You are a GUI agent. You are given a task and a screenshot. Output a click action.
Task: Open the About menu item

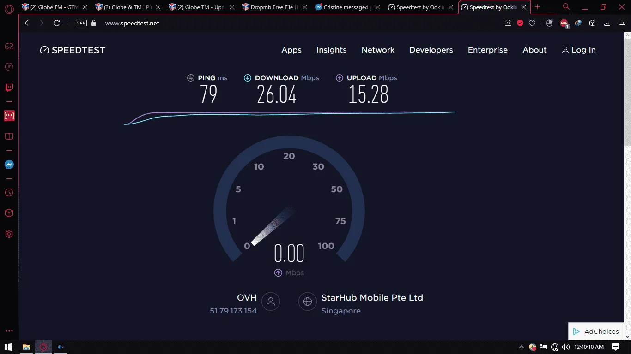click(534, 50)
